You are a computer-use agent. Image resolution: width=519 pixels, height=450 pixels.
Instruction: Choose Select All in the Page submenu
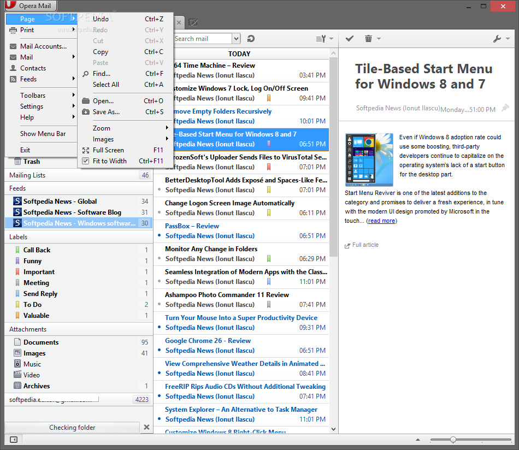[x=125, y=85]
